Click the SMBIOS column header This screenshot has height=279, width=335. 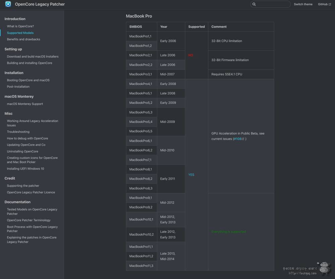tap(141, 27)
